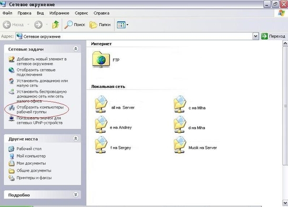The height and width of the screenshot is (207, 288).
Task: Click the 'Мой компьютер' link text
Action: [x=31, y=156]
